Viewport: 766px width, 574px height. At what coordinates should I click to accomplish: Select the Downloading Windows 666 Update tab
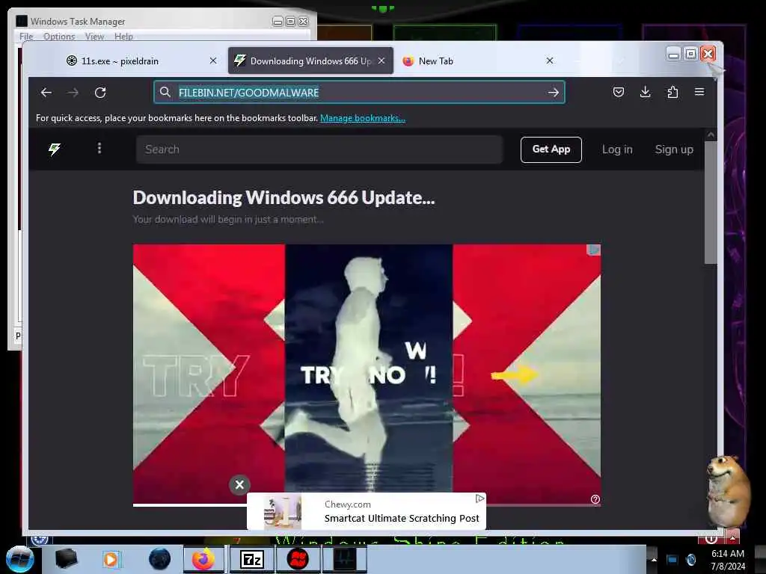pyautogui.click(x=310, y=61)
